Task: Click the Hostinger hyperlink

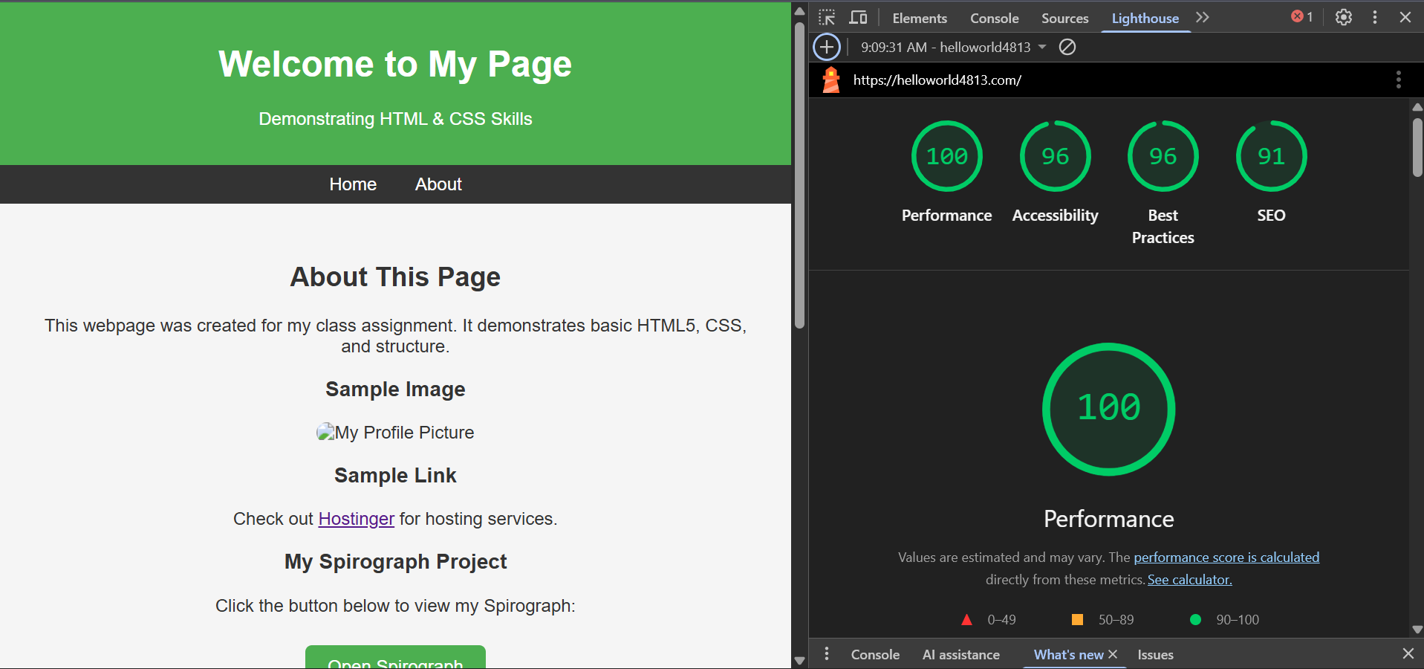Action: point(356,519)
